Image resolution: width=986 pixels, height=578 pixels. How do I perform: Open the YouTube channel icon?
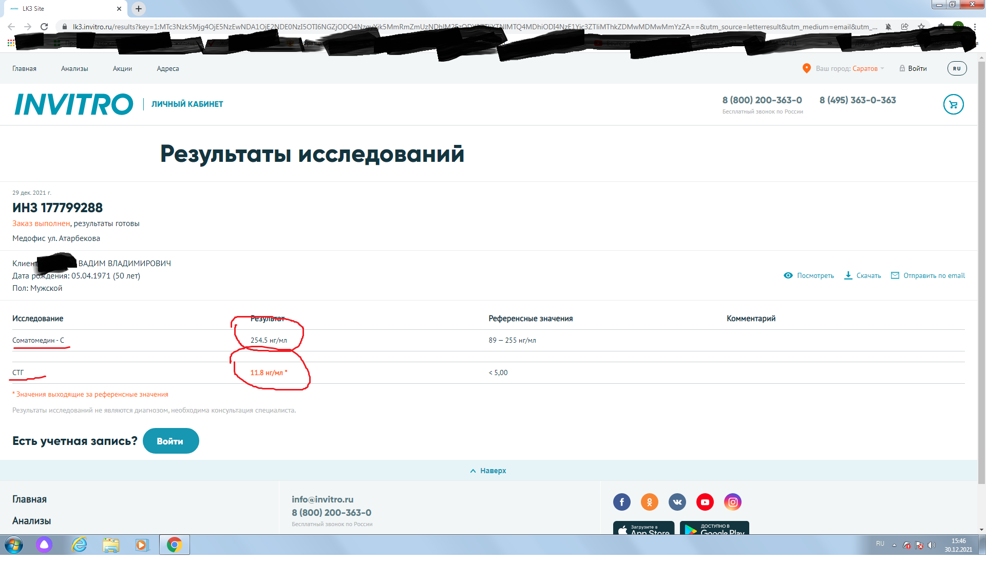705,502
